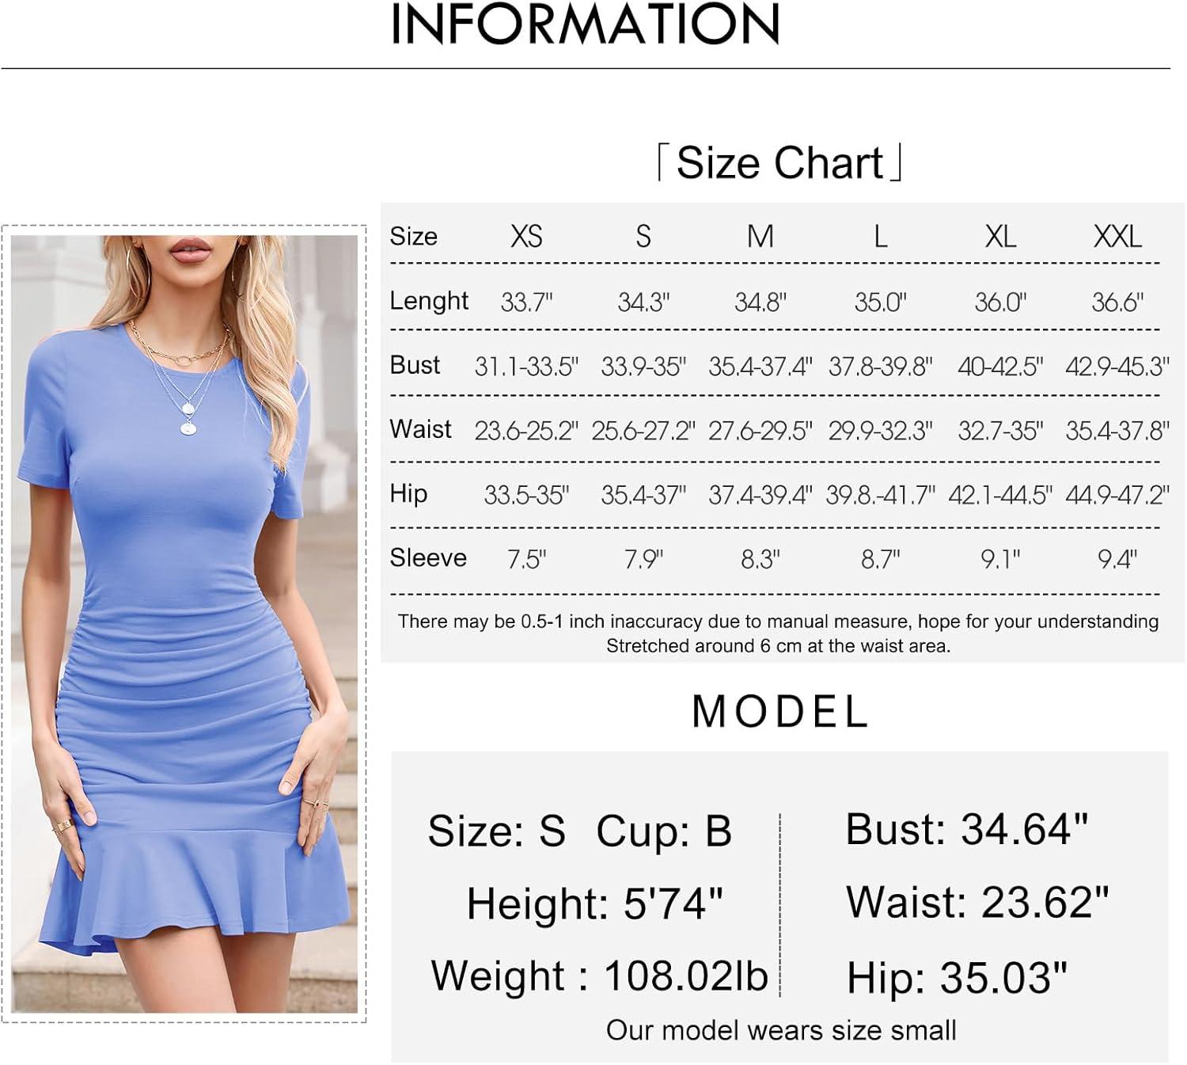Select the XXL size column header

[x=1117, y=236]
